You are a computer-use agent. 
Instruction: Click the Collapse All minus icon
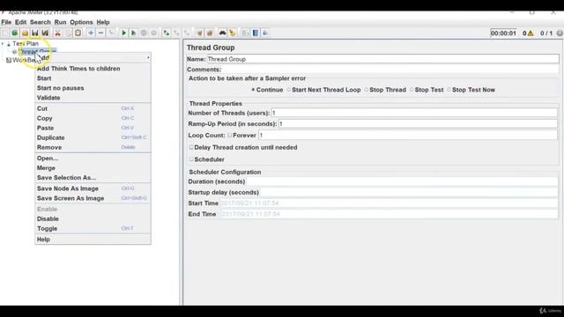(x=100, y=33)
